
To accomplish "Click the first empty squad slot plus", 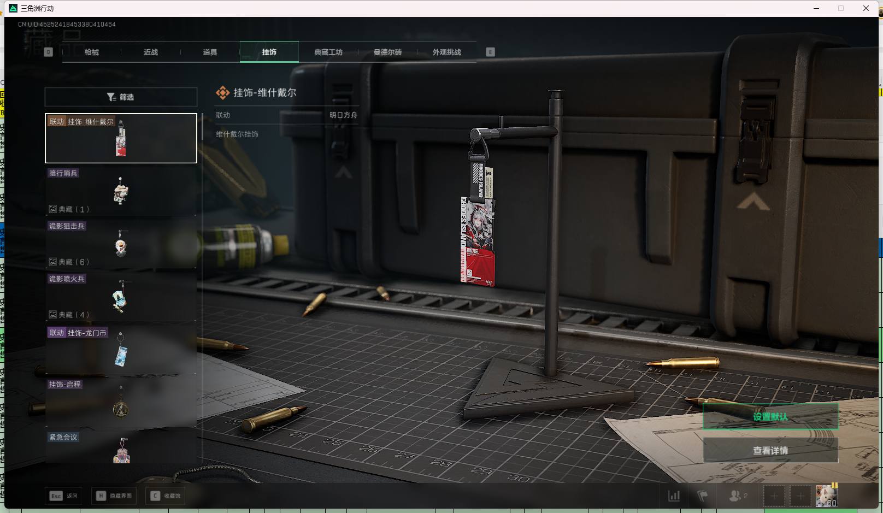I will click(x=774, y=496).
